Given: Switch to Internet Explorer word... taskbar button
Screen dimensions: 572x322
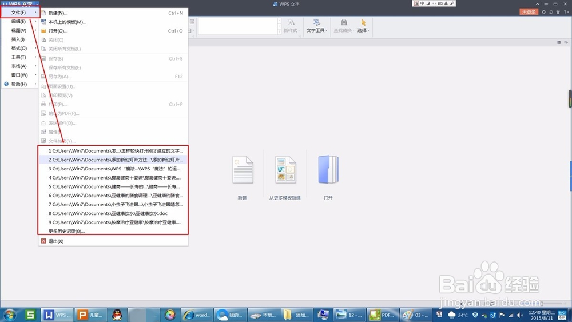Looking at the screenshot, I should (x=197, y=315).
